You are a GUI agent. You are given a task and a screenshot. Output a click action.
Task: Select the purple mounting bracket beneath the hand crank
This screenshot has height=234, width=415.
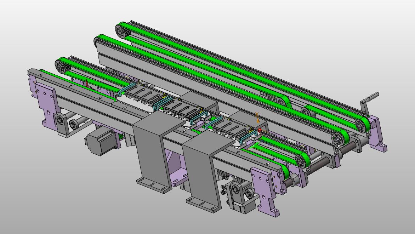coord(377,134)
